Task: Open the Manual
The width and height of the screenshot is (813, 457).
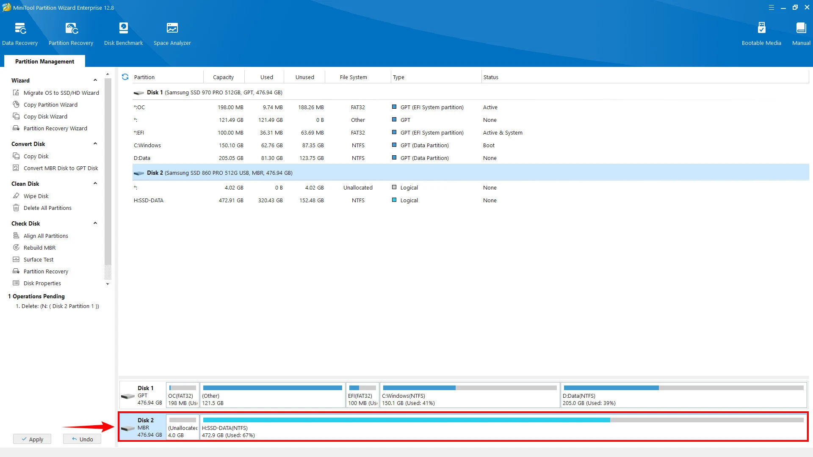Action: coord(801,34)
